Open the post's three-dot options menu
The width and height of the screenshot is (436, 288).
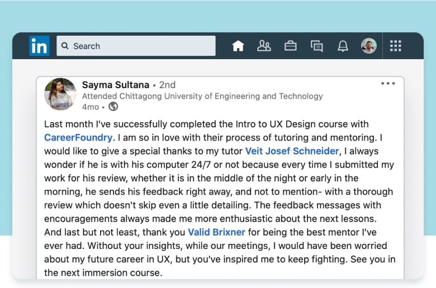[x=388, y=84]
